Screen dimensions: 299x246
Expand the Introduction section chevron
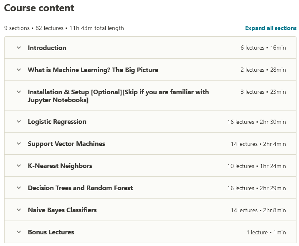coord(18,48)
